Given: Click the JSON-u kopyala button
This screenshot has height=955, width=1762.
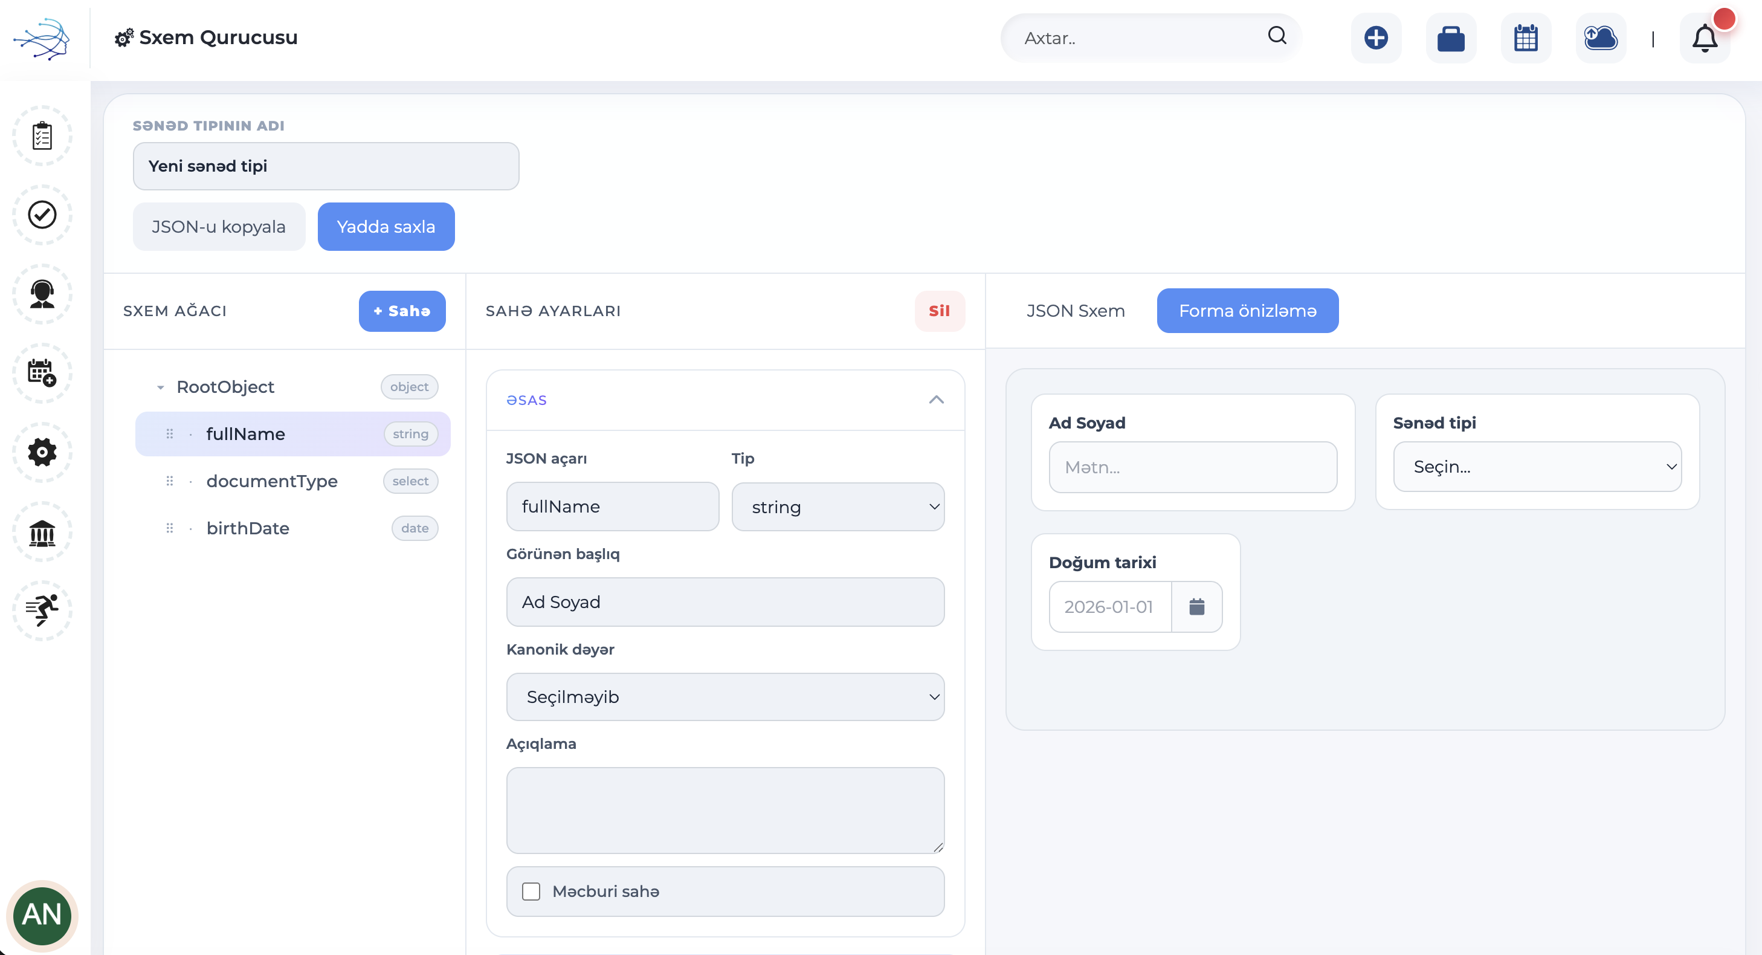Looking at the screenshot, I should [x=219, y=227].
